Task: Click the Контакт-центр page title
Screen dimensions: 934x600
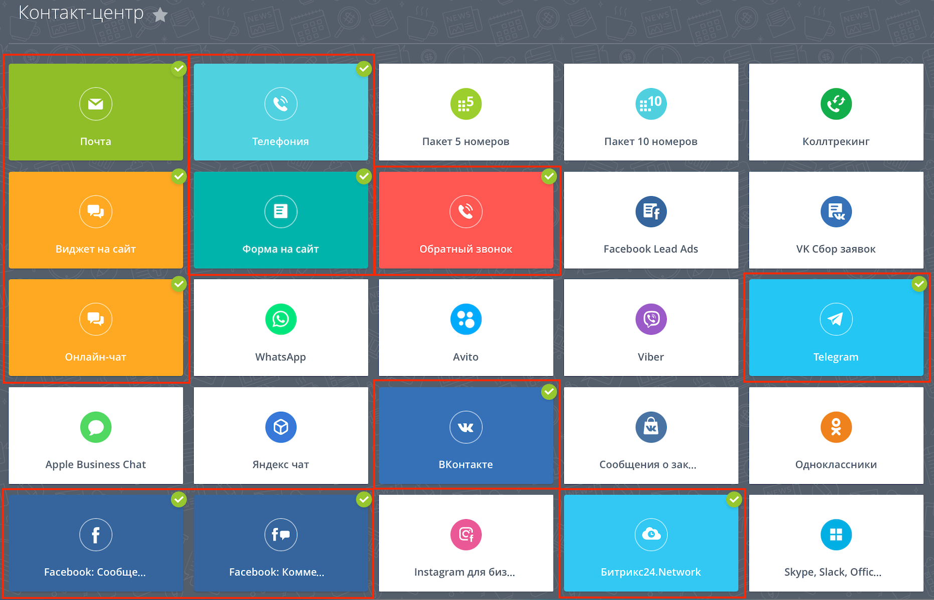Action: [x=81, y=13]
